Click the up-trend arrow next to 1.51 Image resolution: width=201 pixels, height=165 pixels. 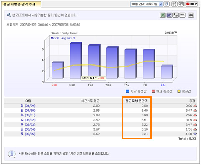tap(195, 129)
